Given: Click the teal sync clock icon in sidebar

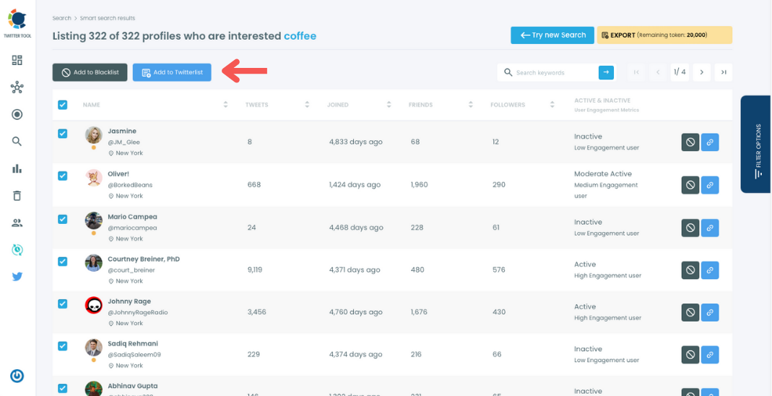Looking at the screenshot, I should point(17,250).
